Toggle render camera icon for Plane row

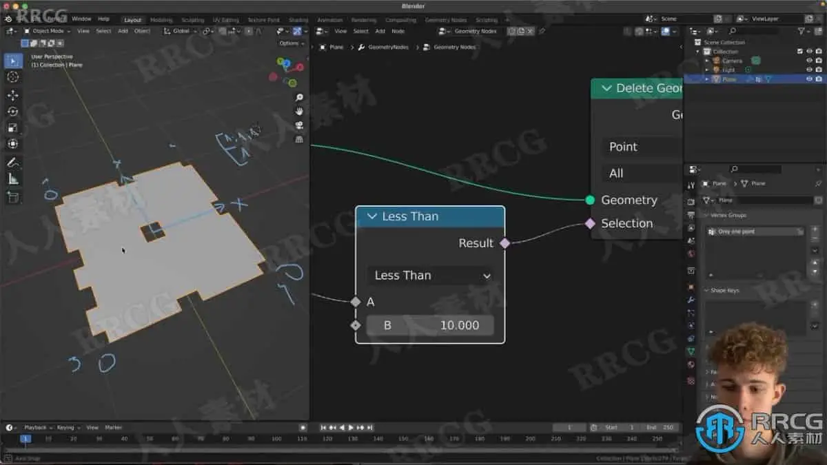818,79
